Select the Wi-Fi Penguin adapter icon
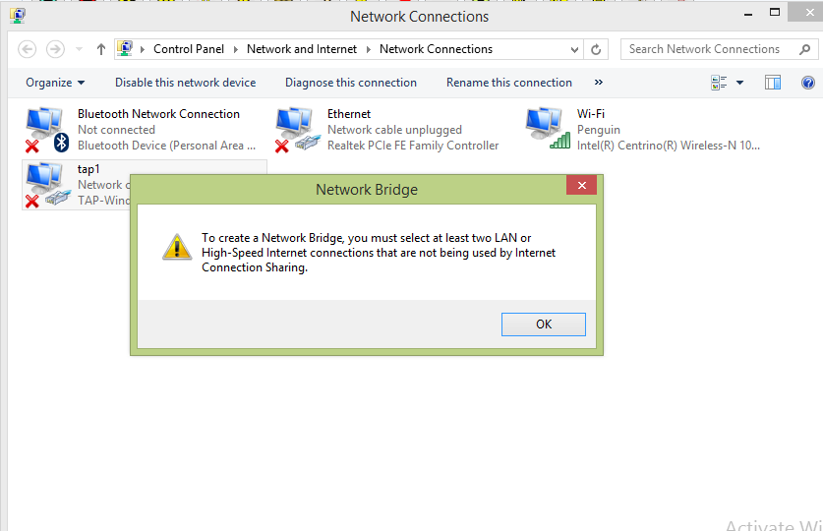Viewport: 823px width, 531px height. click(547, 129)
